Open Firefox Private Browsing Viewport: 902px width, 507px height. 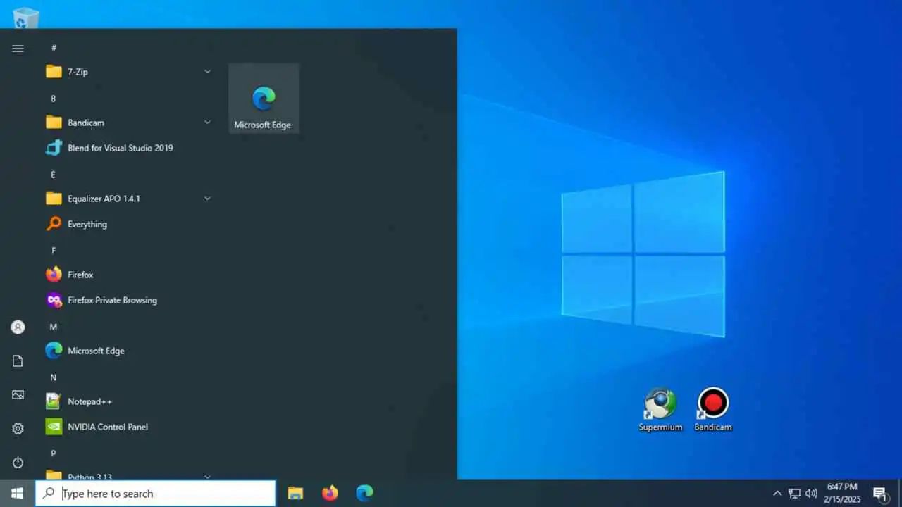point(129,300)
